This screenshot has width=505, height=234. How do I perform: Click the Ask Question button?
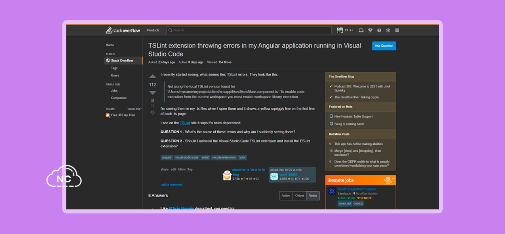(384, 46)
